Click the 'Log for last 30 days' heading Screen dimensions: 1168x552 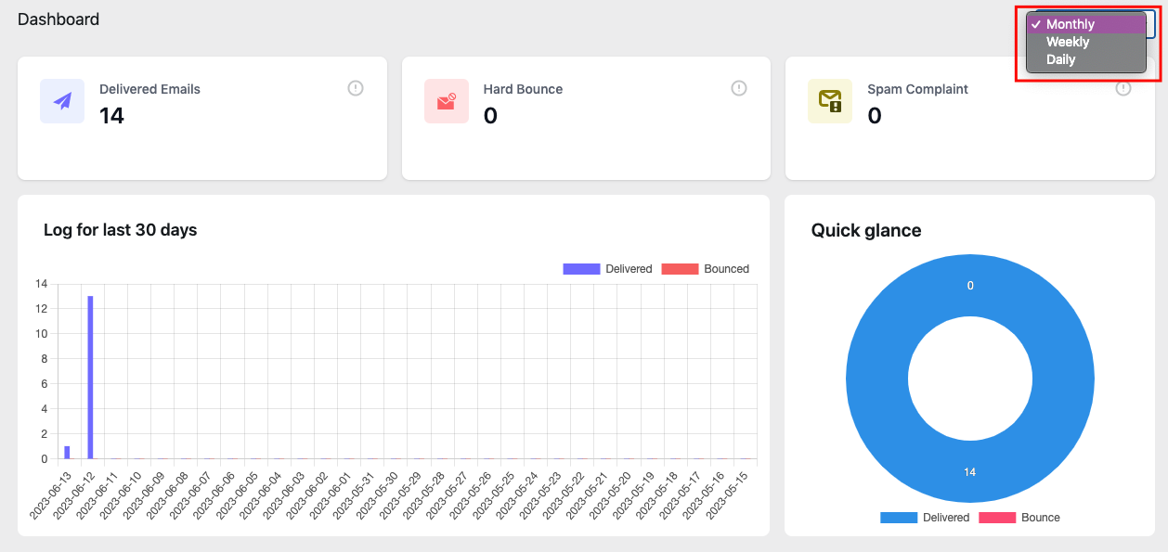click(x=121, y=230)
